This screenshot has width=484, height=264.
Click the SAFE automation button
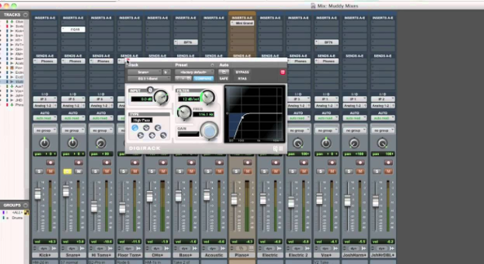click(224, 79)
